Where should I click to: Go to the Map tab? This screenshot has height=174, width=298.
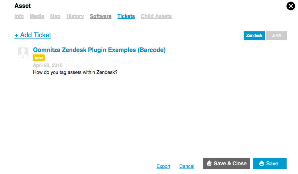point(55,16)
